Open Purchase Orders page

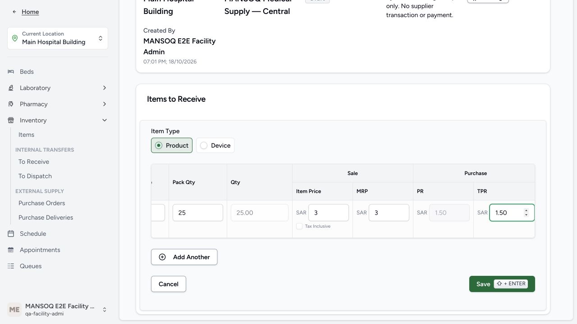click(x=41, y=203)
